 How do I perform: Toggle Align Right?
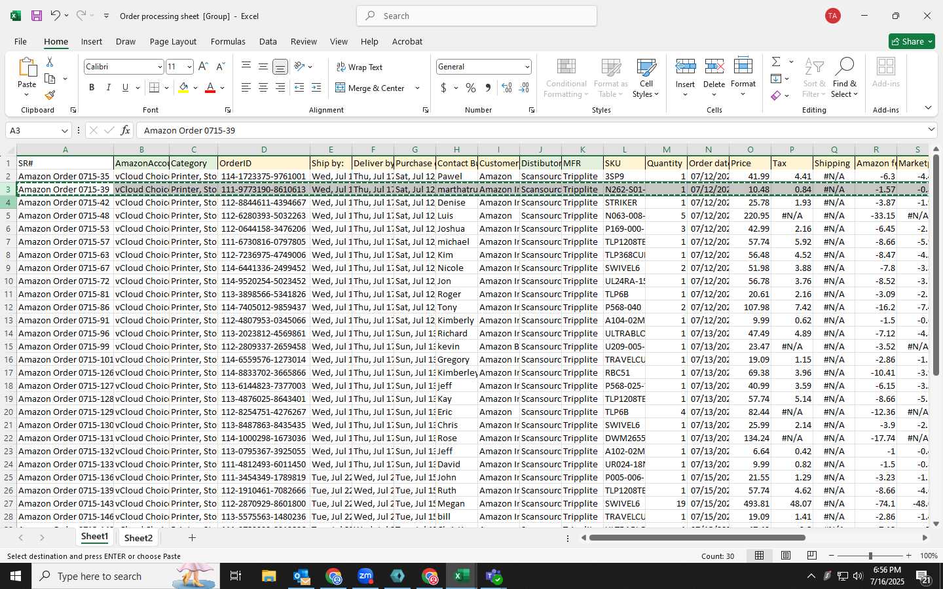click(x=280, y=88)
